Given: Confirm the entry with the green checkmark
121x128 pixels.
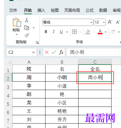Looking at the screenshot, I should [54, 52].
